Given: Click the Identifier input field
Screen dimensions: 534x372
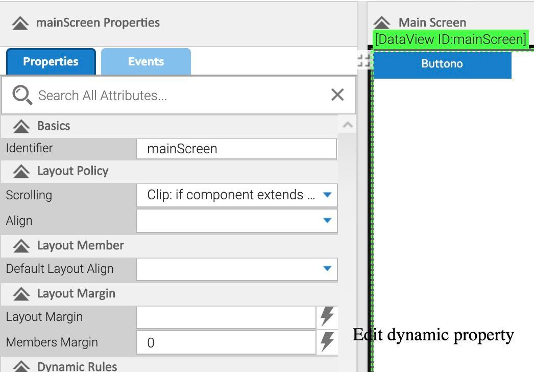Looking at the screenshot, I should tap(236, 149).
